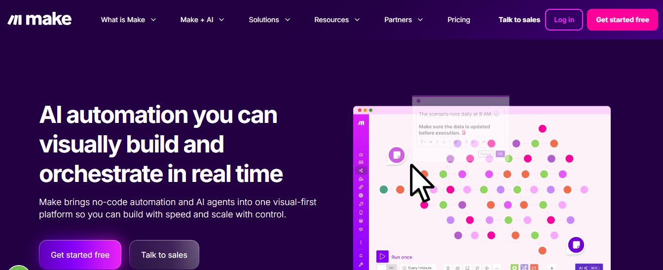The image size is (663, 270).
Task: Select the teal module node at the far left
Action: pos(384,189)
